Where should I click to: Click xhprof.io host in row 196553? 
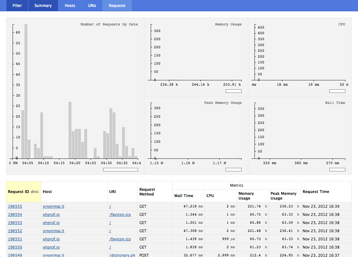(x=51, y=222)
